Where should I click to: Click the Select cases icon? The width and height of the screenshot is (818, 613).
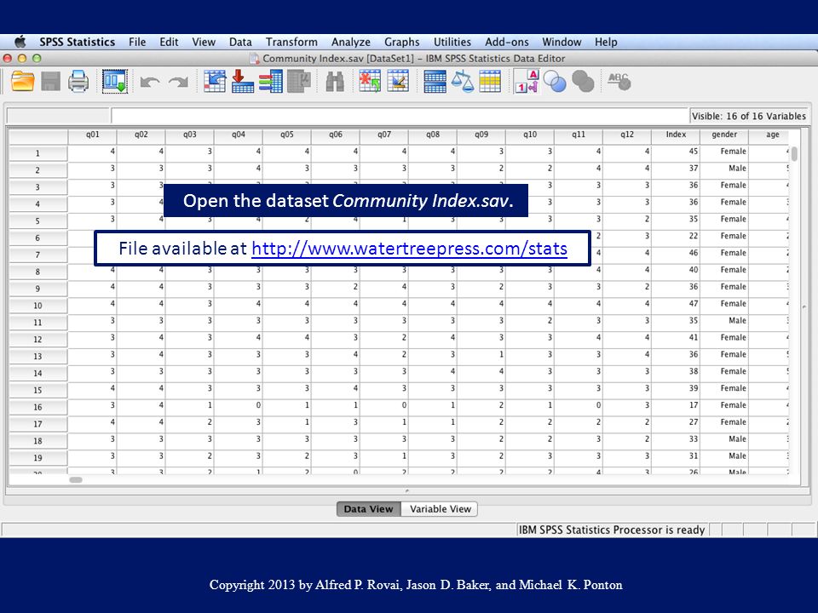point(490,82)
